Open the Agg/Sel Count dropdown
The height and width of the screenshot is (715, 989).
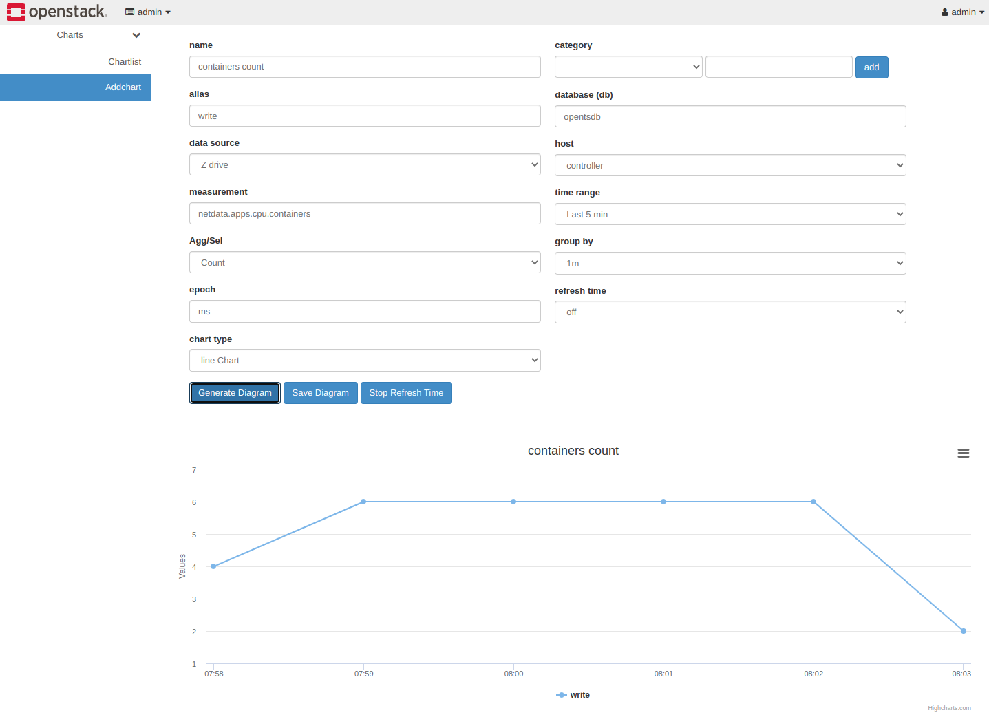(365, 263)
